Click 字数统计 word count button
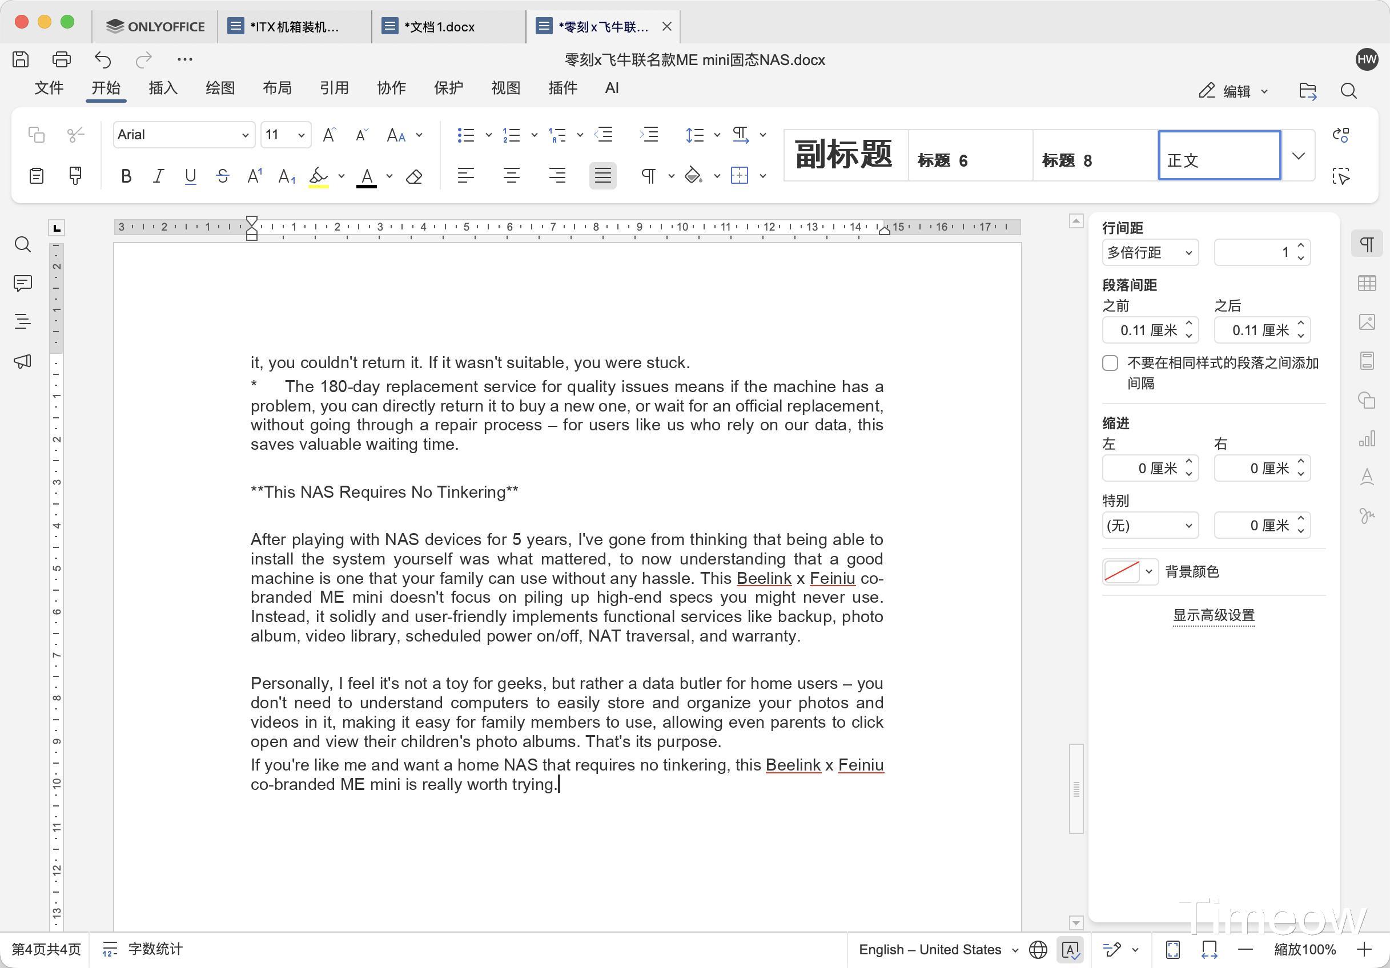1390x968 pixels. point(143,949)
